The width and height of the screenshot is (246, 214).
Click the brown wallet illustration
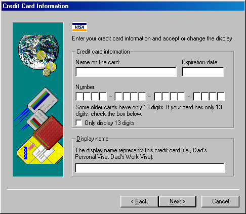click(49, 133)
